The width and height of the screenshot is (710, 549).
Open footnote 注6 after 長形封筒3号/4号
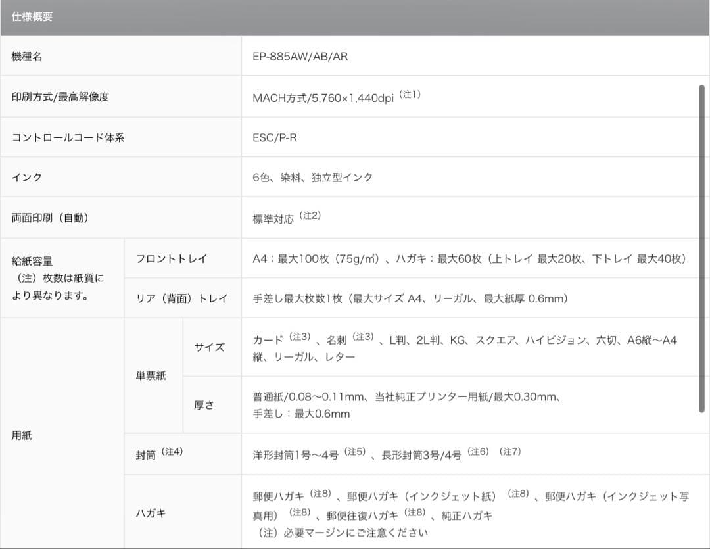click(478, 452)
